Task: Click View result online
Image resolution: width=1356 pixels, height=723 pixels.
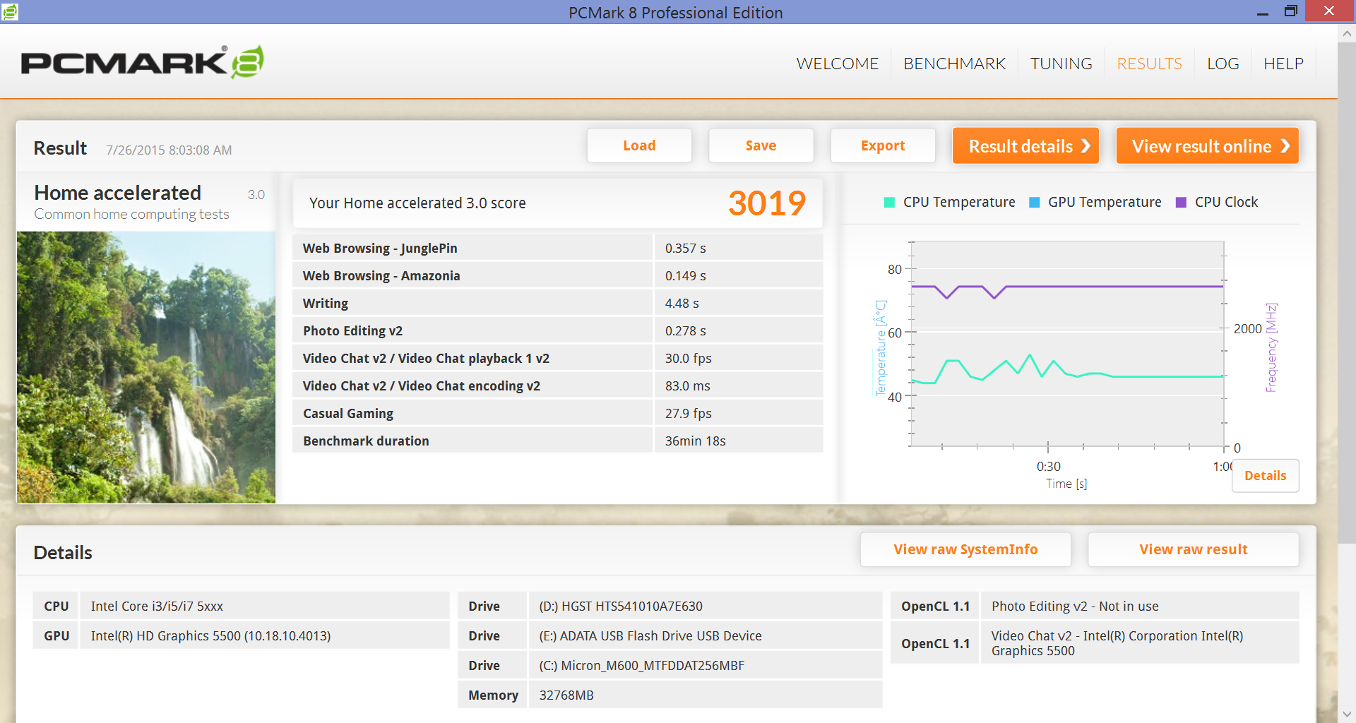Action: (1208, 145)
